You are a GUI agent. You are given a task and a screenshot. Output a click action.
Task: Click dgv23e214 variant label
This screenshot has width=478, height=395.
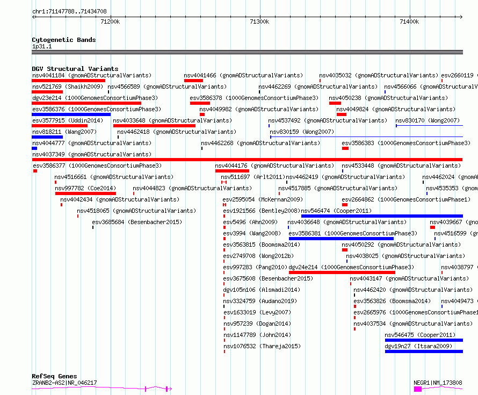(x=95, y=98)
